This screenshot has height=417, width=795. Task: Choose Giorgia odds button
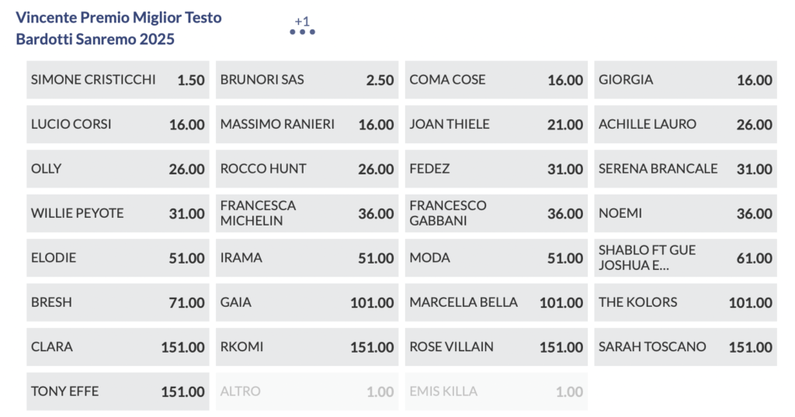(x=686, y=80)
